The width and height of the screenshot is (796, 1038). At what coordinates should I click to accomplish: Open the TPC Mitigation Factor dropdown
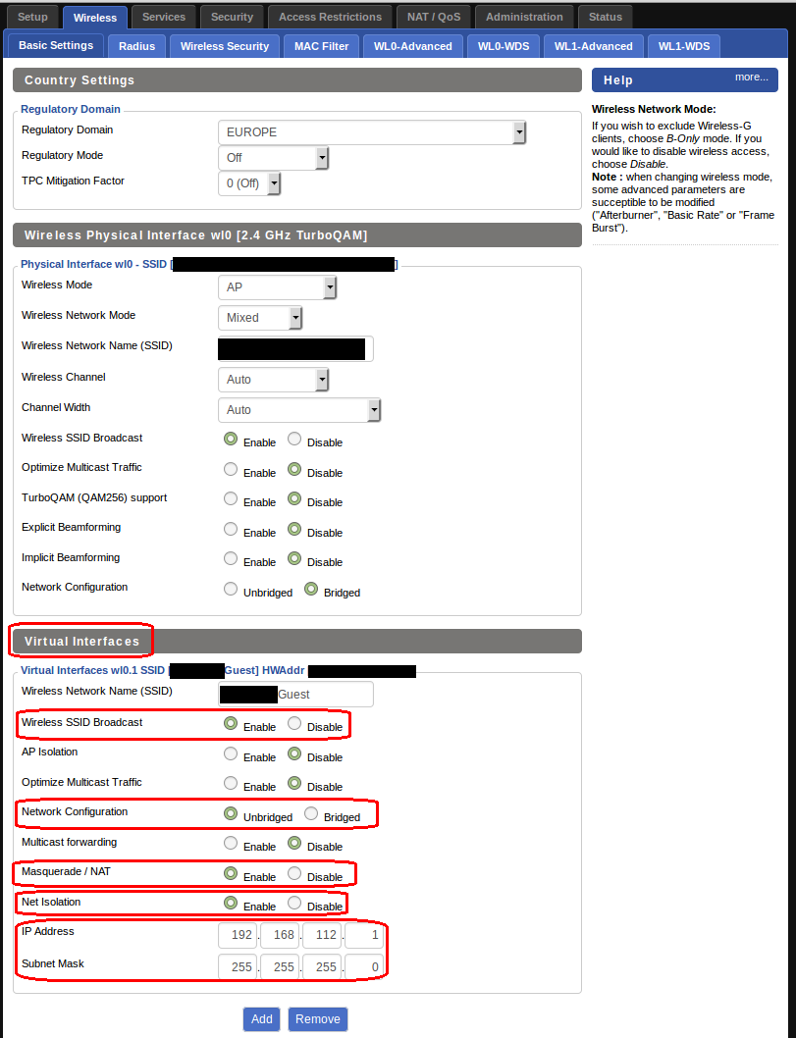(x=249, y=183)
